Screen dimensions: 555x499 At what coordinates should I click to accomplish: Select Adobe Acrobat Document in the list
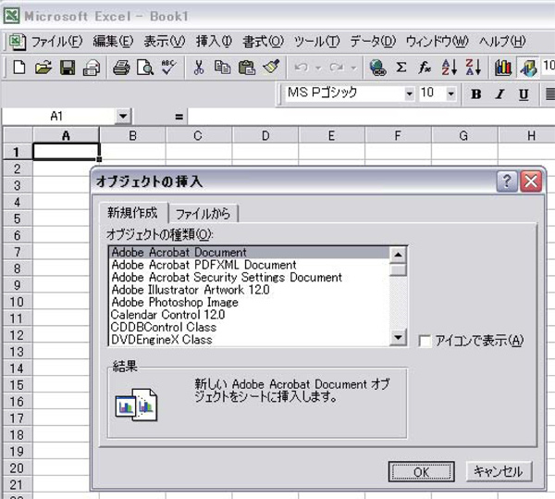(x=249, y=253)
